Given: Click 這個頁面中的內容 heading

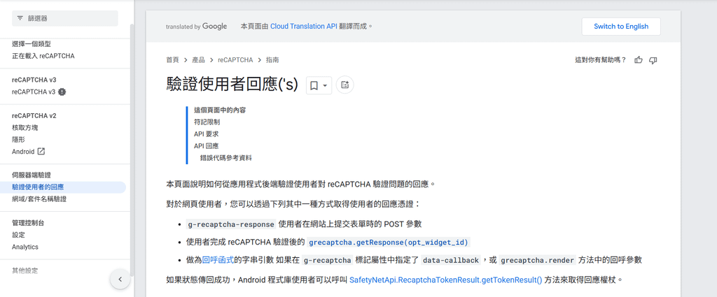Looking at the screenshot, I should point(220,110).
